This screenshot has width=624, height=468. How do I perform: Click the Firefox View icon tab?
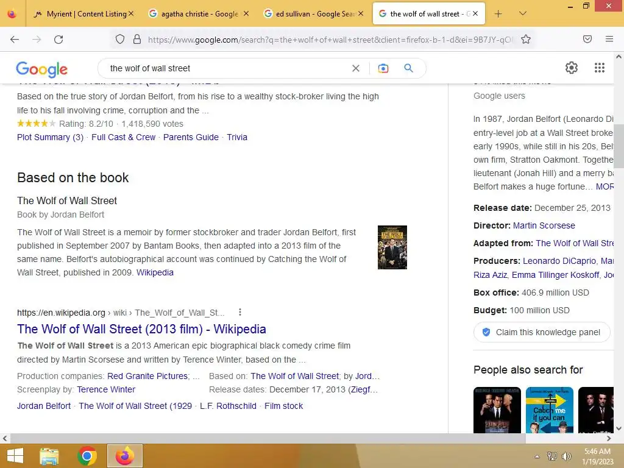point(12,14)
